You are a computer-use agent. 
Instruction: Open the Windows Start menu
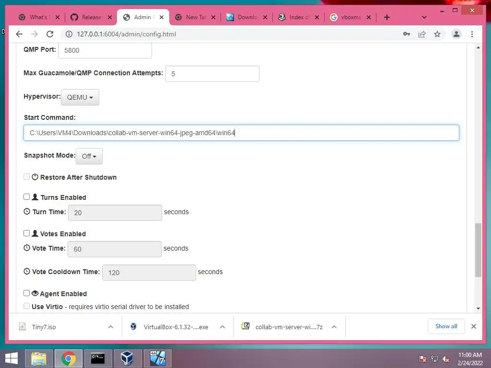[12, 358]
